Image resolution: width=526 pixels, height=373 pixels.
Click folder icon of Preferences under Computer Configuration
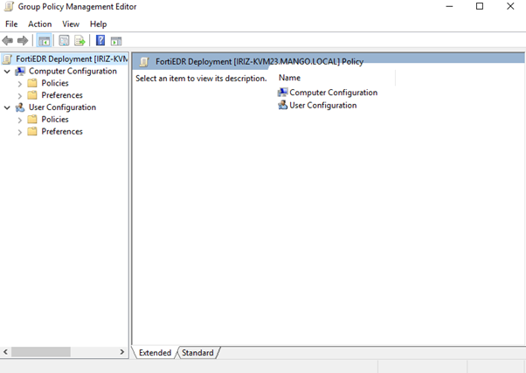[32, 95]
